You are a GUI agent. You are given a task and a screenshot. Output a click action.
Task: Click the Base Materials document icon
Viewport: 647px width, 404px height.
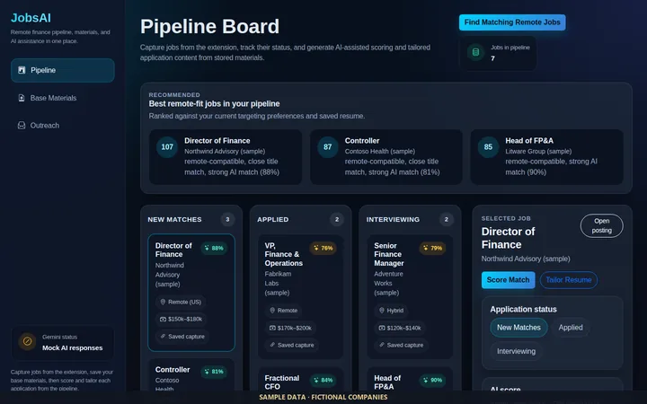(x=22, y=98)
